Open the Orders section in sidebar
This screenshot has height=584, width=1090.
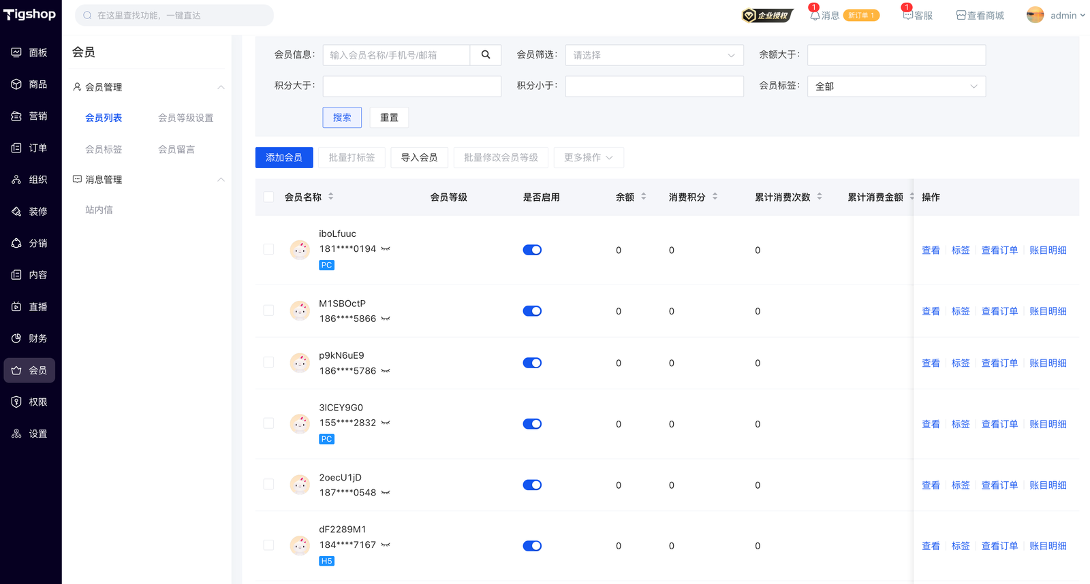[x=30, y=148]
